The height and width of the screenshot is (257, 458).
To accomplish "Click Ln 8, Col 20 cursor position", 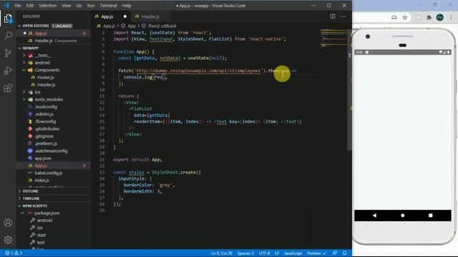I will [221, 253].
